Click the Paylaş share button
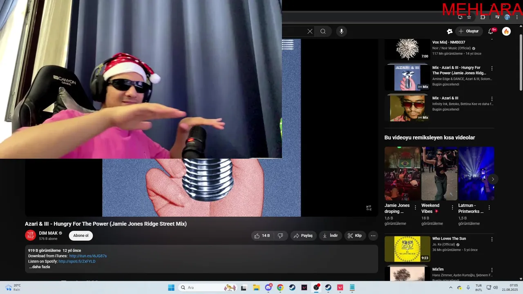The height and width of the screenshot is (294, 523). click(x=304, y=236)
